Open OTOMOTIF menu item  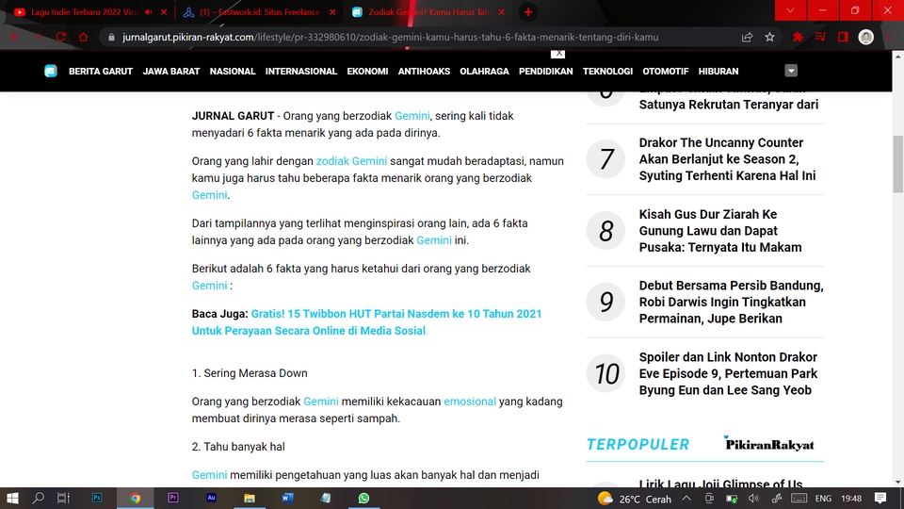tap(666, 71)
